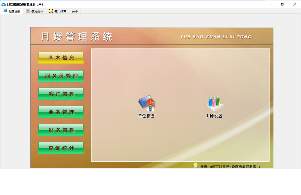301x195 pixels.
Task: Click the F8 hint text at bottom
Action: 230,167
